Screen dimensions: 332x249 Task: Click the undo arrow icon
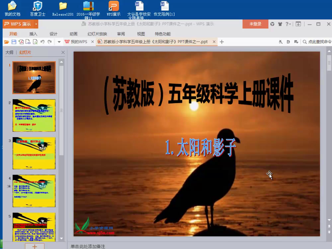tap(42, 42)
